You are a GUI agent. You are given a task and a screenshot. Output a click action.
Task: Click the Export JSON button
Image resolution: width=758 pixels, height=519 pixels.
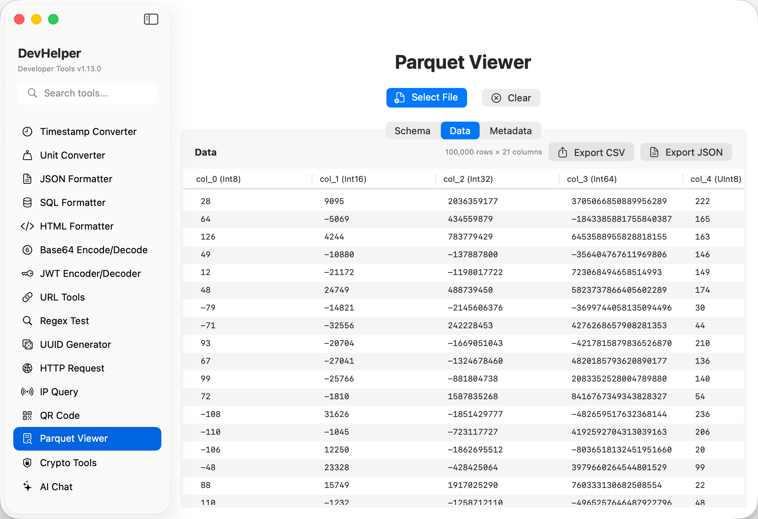[686, 152]
